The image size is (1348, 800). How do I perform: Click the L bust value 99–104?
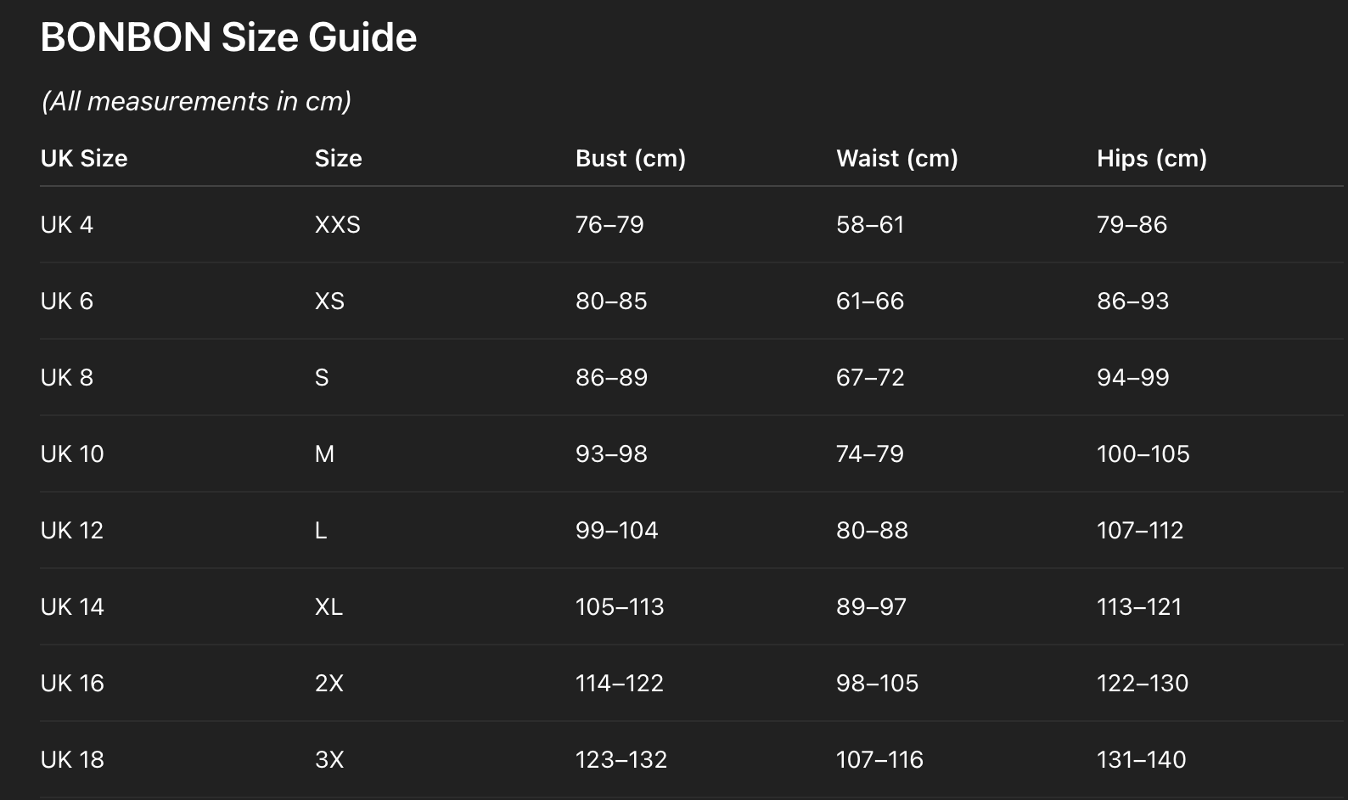pos(616,531)
